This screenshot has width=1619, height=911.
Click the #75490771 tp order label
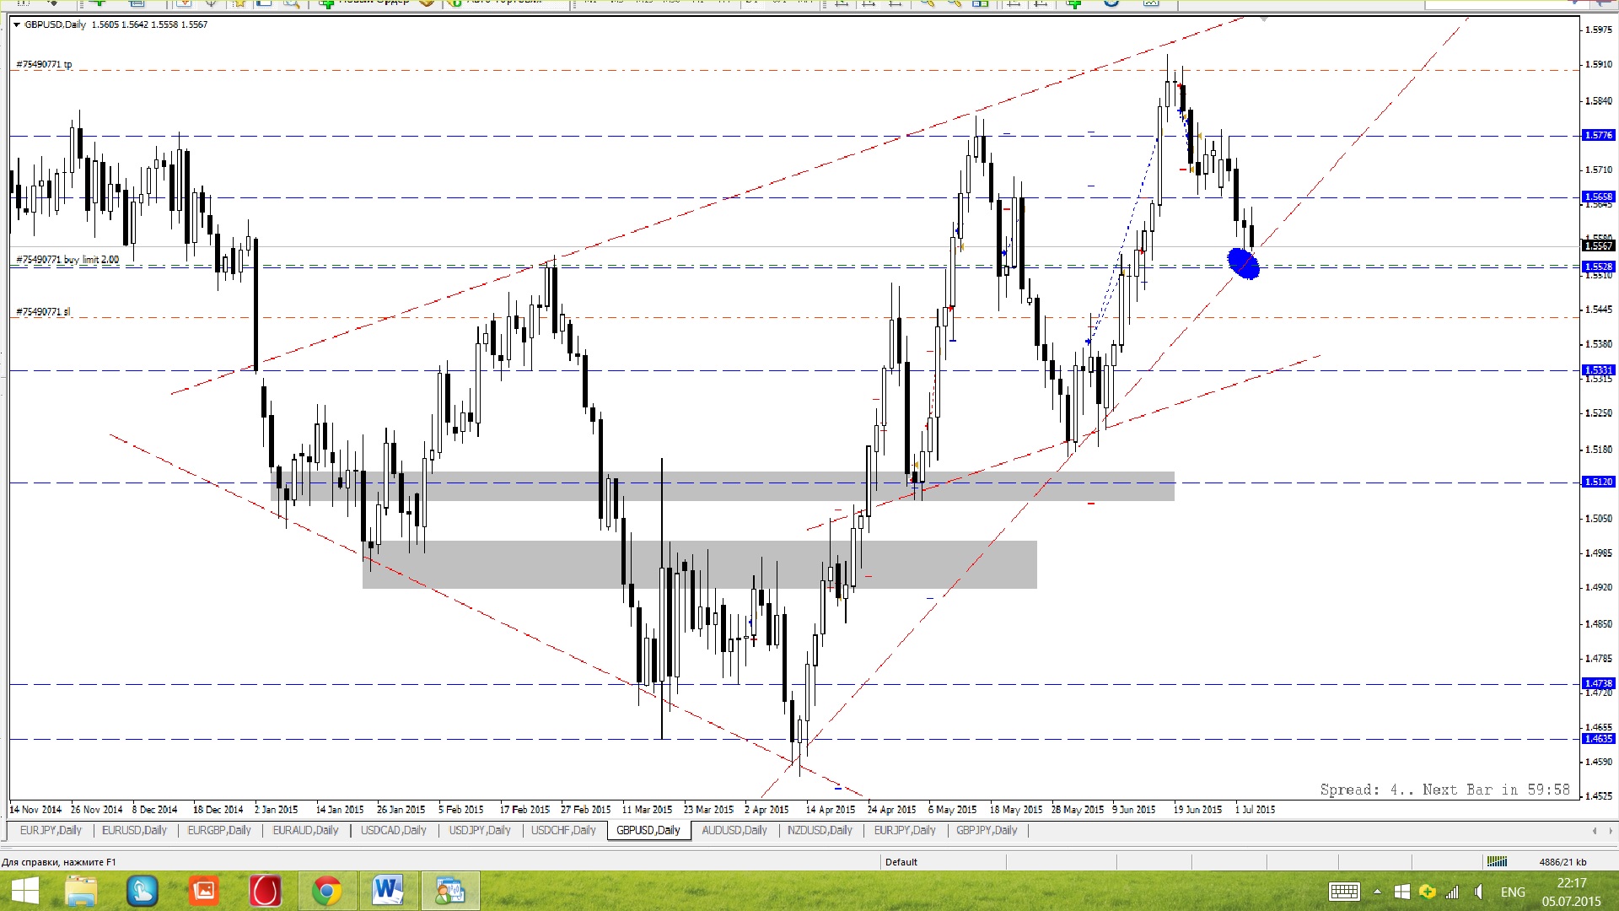coord(44,64)
